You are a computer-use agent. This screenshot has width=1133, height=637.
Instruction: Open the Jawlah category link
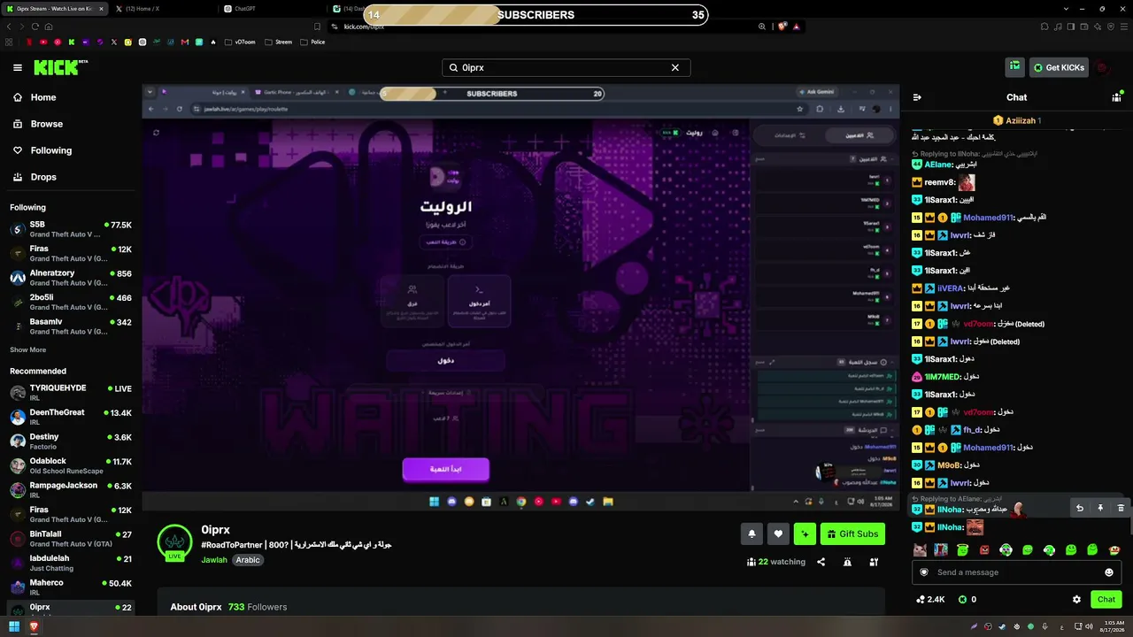[214, 560]
